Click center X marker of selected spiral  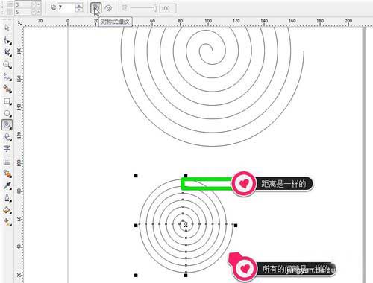pyautogui.click(x=186, y=226)
